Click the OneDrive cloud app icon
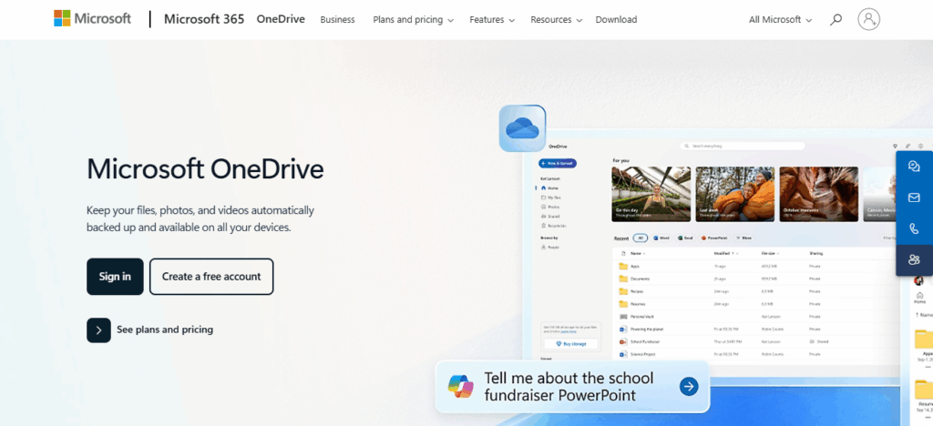This screenshot has height=426, width=933. (522, 128)
